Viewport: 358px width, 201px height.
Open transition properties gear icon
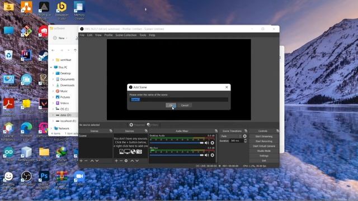point(245,136)
